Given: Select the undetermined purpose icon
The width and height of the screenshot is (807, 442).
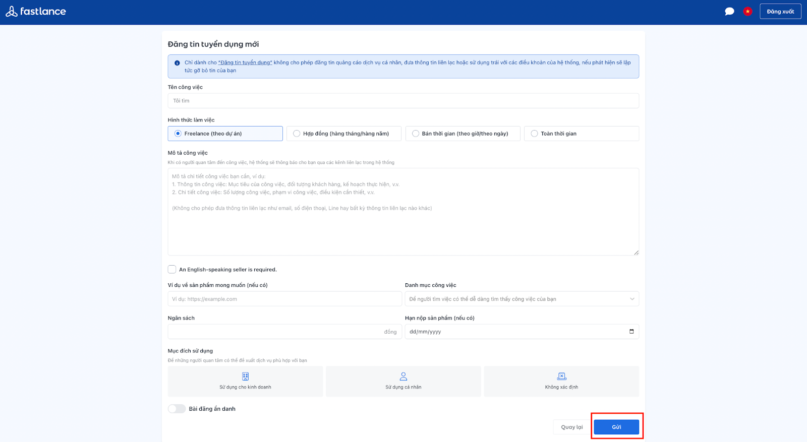Looking at the screenshot, I should tap(561, 376).
